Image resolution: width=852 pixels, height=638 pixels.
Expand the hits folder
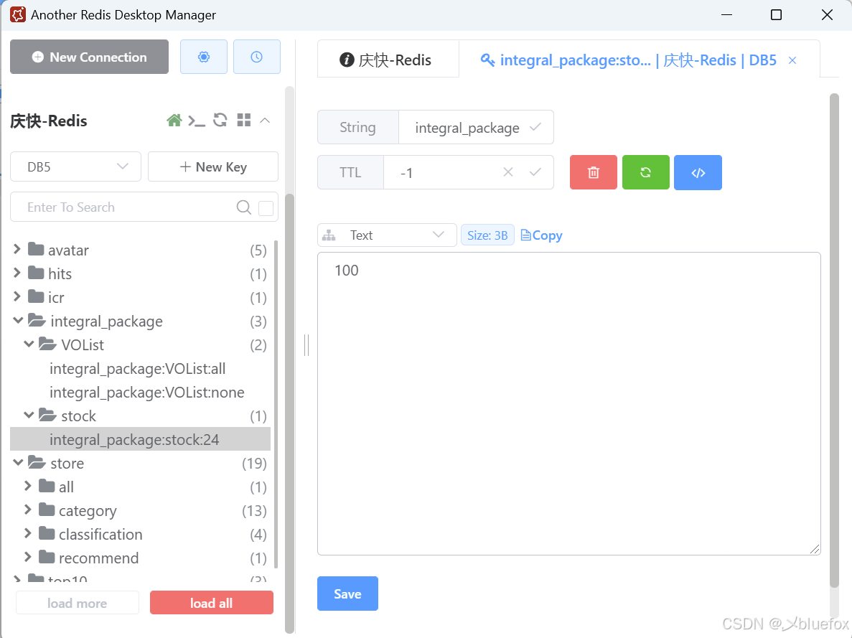[x=17, y=273]
